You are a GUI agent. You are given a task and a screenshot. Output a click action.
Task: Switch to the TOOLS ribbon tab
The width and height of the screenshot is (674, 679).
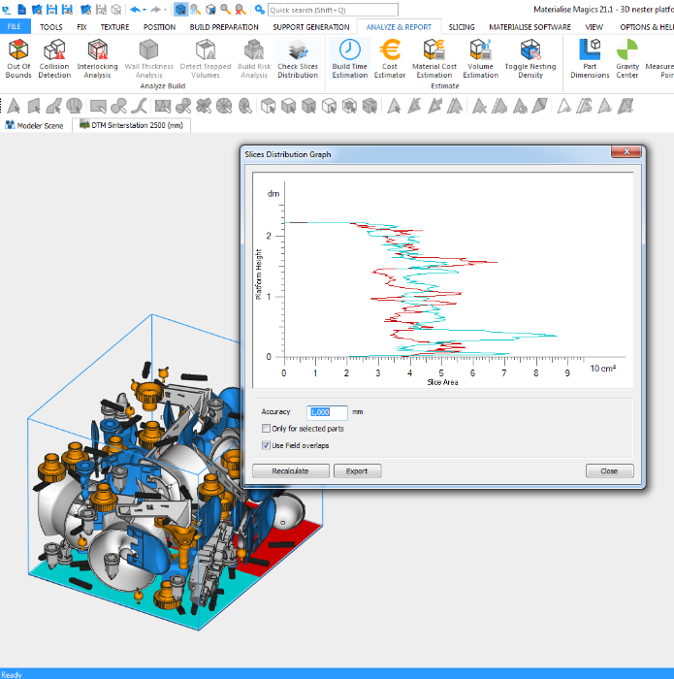pyautogui.click(x=51, y=27)
